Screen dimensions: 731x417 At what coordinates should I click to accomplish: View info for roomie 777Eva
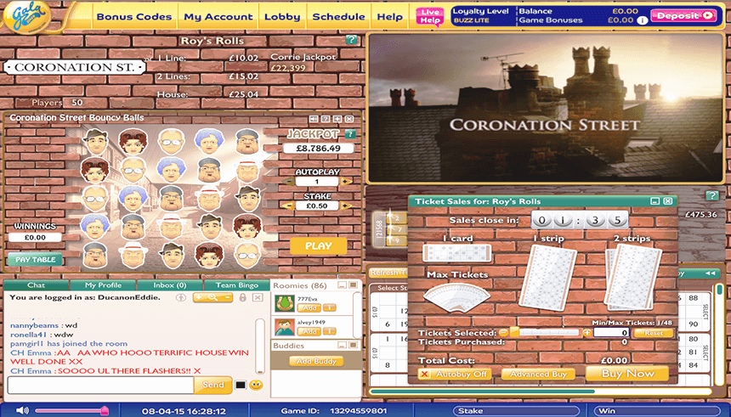coord(330,308)
